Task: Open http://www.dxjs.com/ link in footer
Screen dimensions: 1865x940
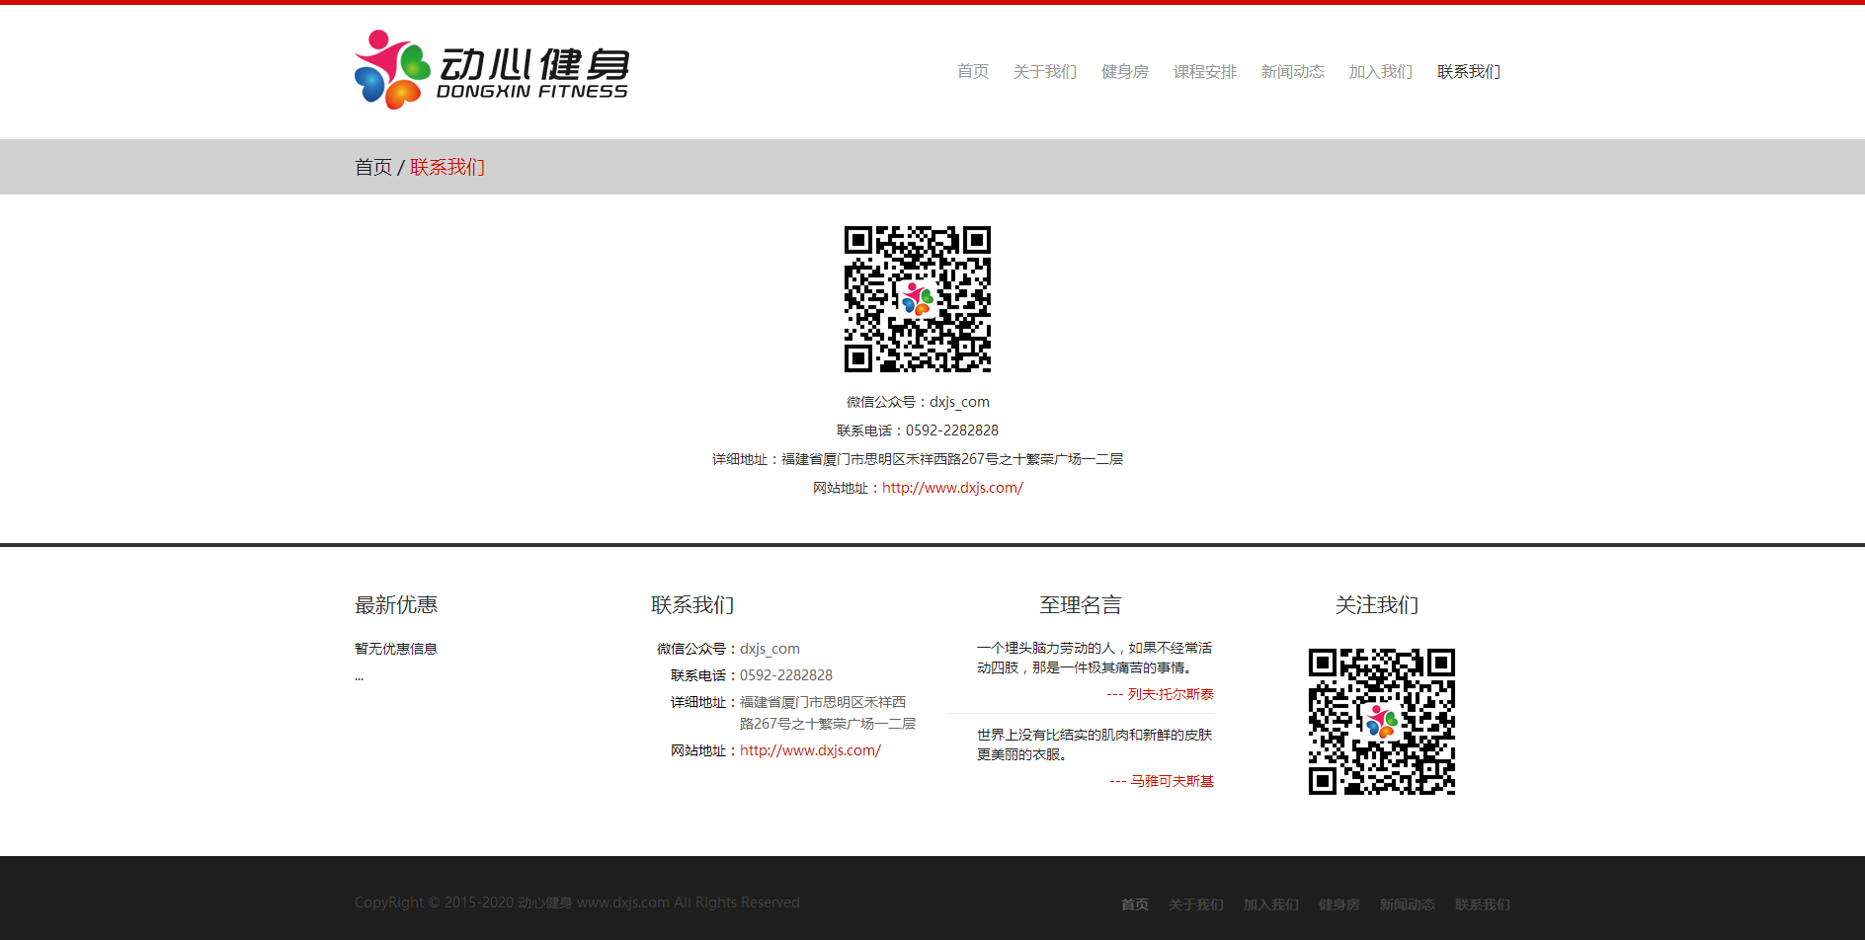Action: point(809,750)
